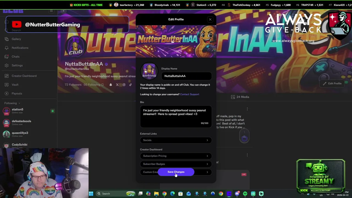Image resolution: width=352 pixels, height=198 pixels.
Task: Click the profile avatar on the profile page
Action: click(76, 46)
